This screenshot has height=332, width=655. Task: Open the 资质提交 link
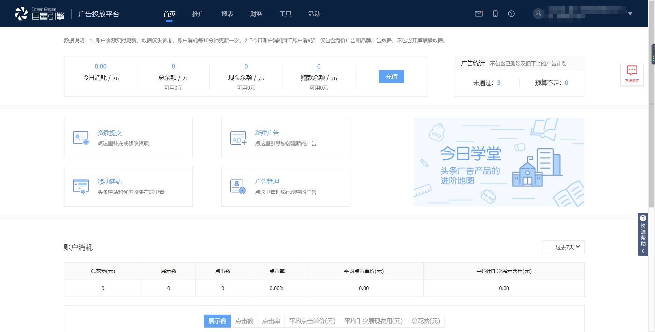pos(110,133)
